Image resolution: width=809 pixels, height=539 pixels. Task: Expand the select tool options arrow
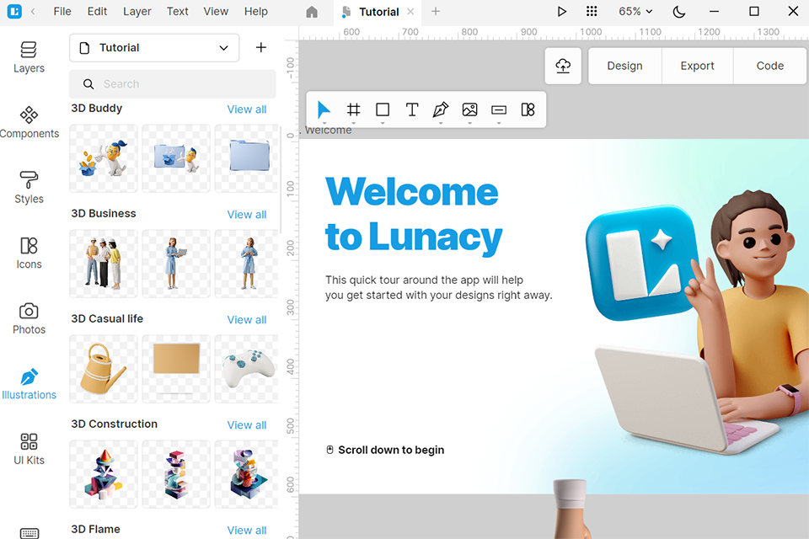[324, 123]
